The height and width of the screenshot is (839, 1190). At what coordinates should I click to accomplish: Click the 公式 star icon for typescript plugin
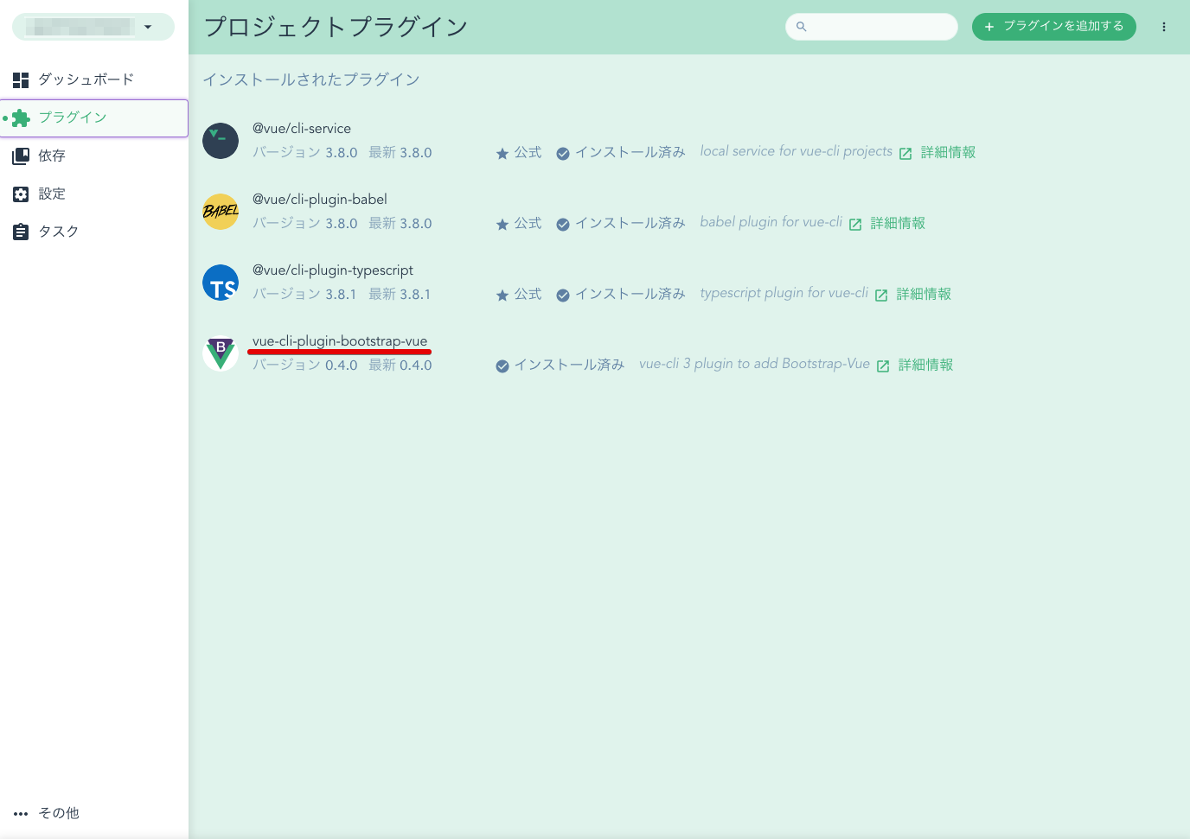coord(502,296)
